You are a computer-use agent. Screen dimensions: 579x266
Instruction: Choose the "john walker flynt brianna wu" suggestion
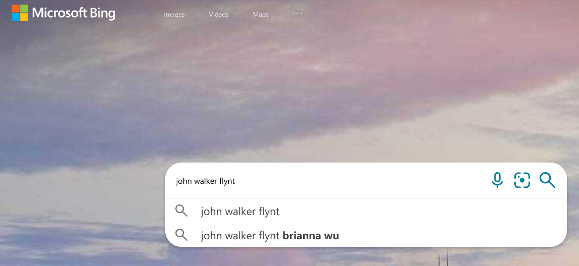270,235
